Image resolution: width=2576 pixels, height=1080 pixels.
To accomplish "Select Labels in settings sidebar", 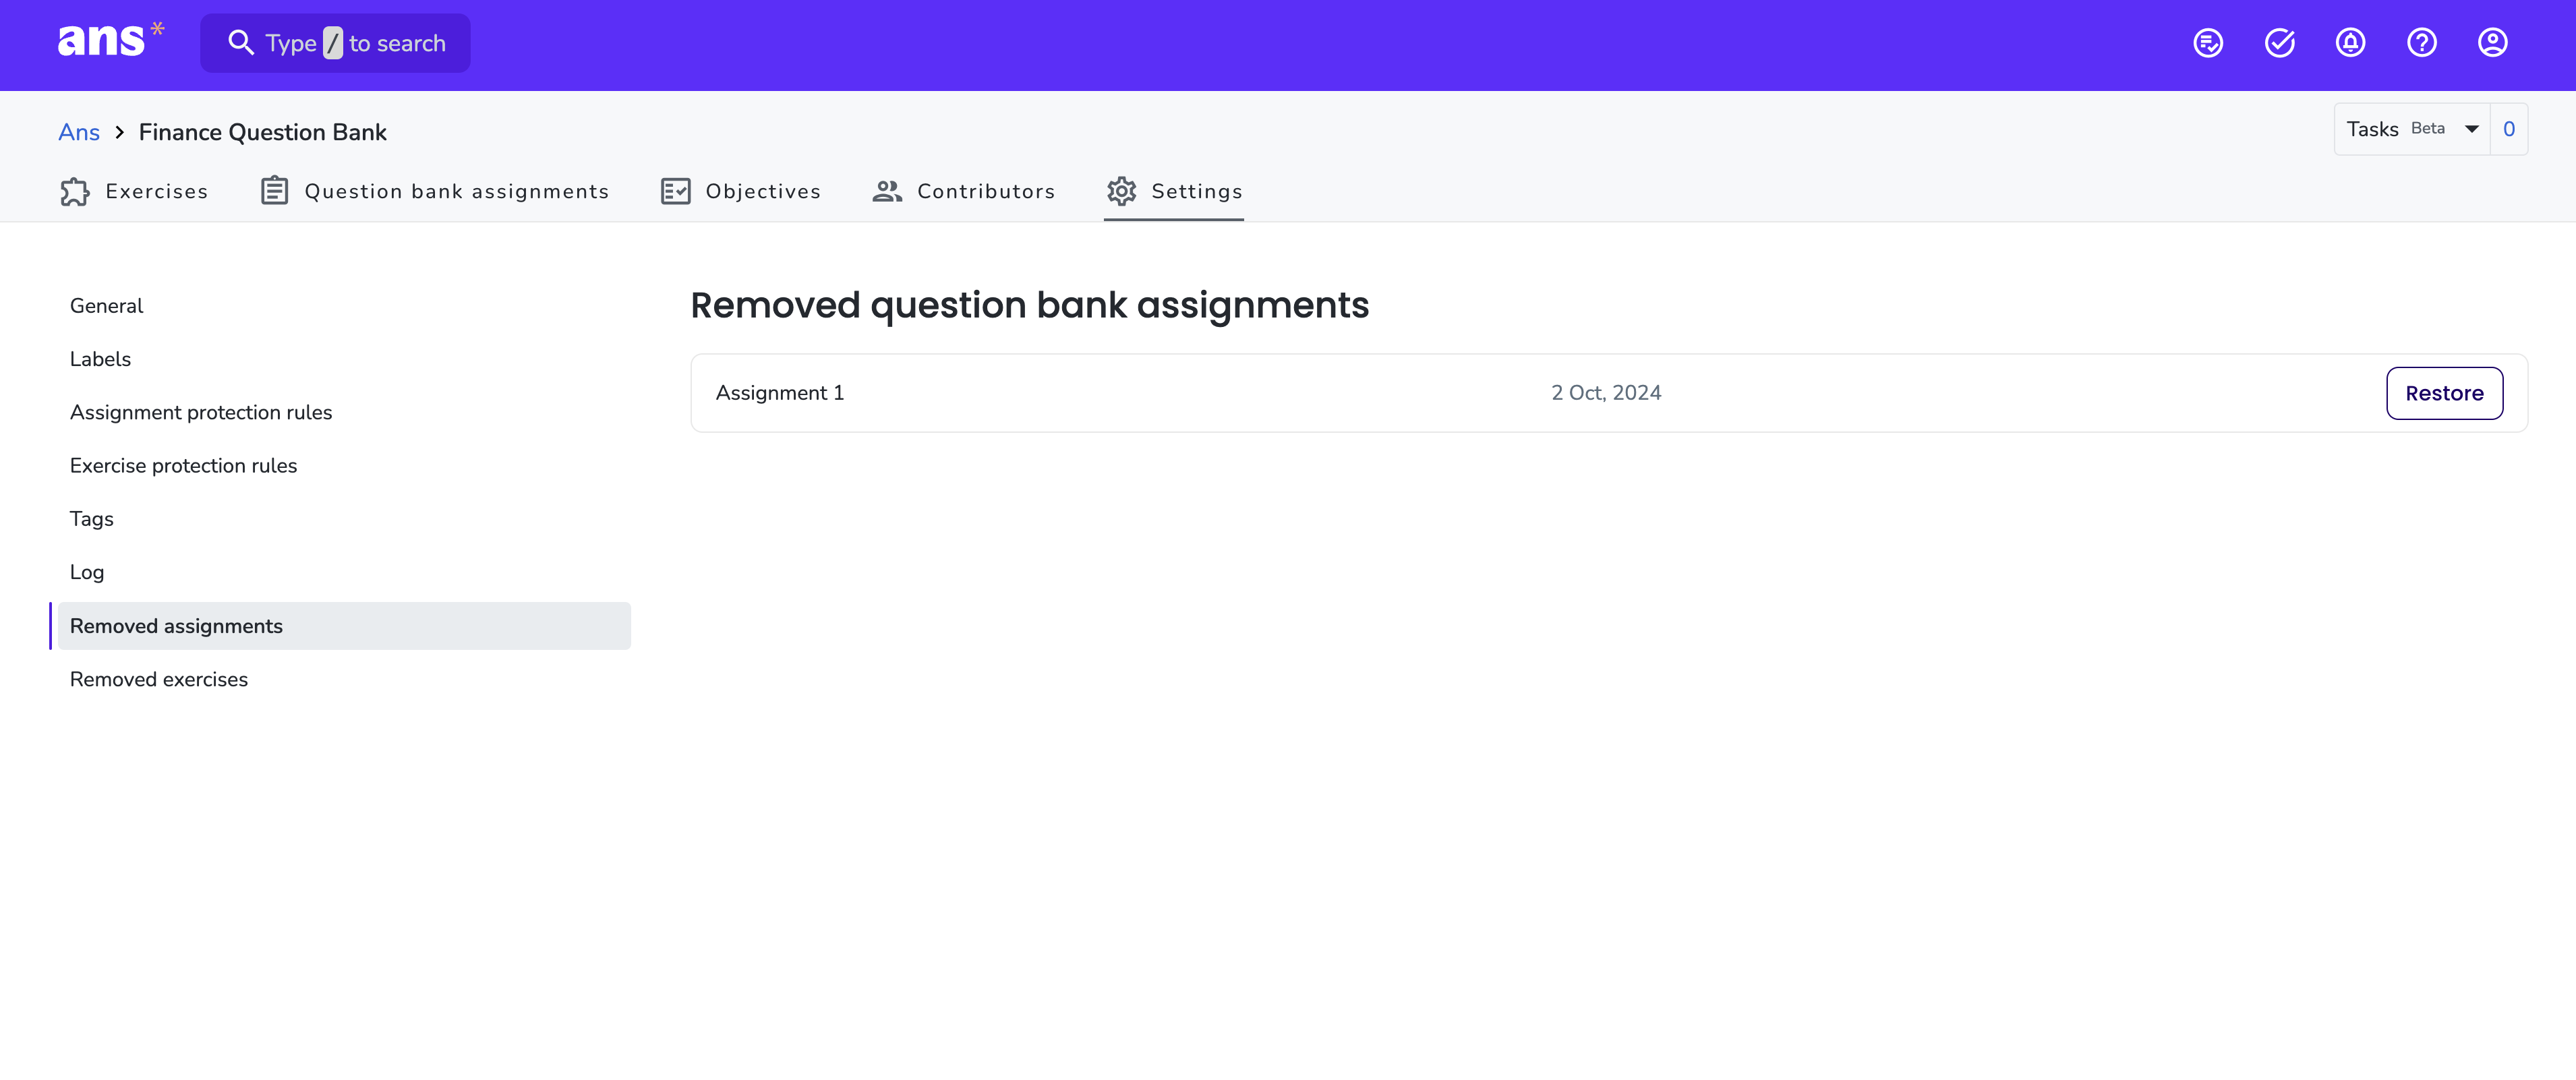I will (x=344, y=359).
